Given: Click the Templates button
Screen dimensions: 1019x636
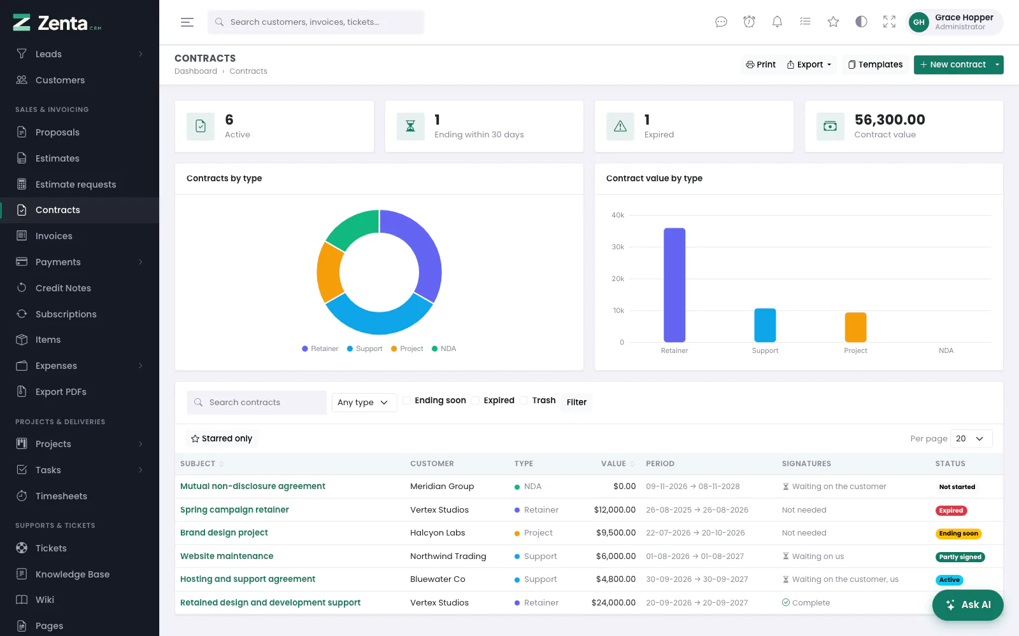Looking at the screenshot, I should pyautogui.click(x=875, y=65).
